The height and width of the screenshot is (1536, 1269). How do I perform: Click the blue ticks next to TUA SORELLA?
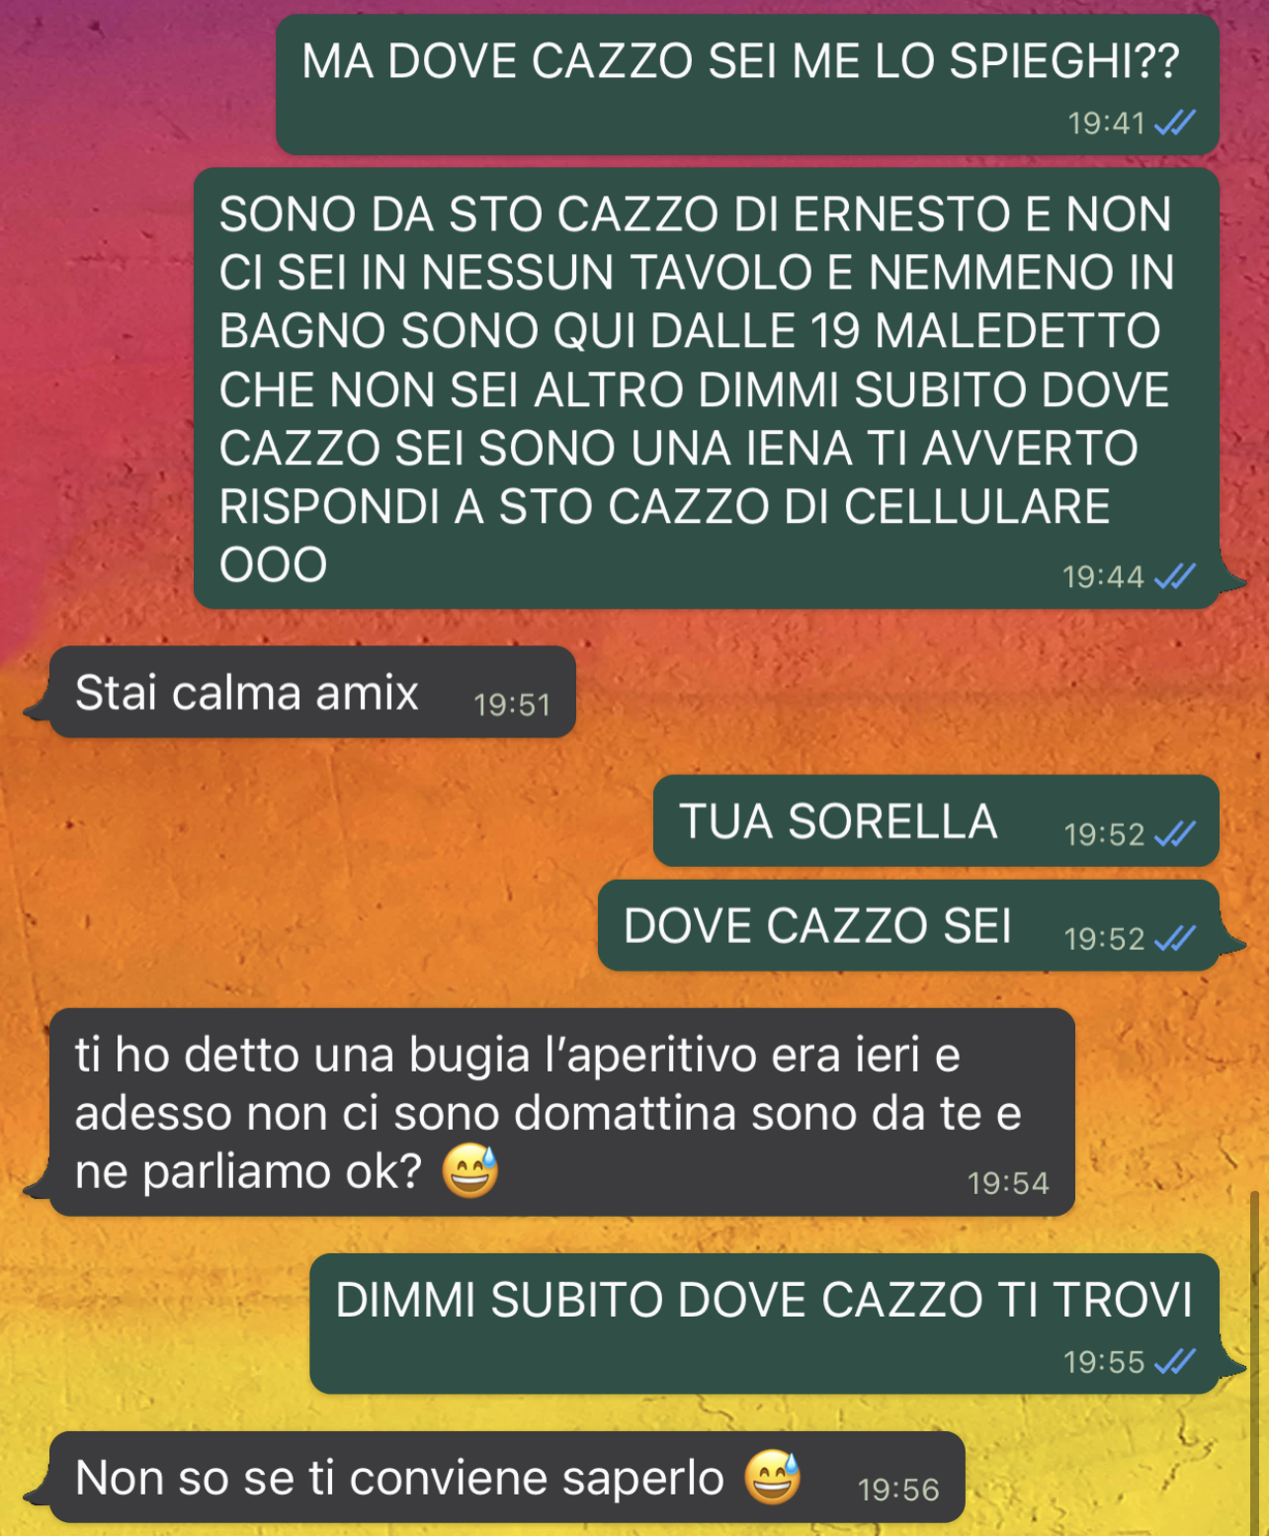point(1175,834)
